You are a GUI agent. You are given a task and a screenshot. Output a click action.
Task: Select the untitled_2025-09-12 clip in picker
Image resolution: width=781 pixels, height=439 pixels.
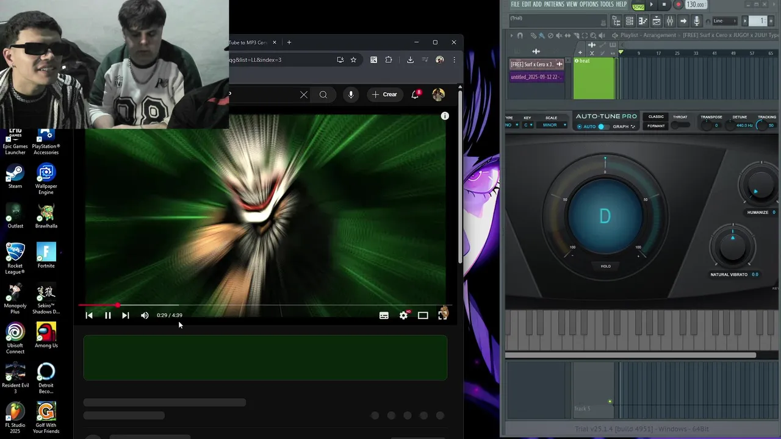click(x=537, y=77)
